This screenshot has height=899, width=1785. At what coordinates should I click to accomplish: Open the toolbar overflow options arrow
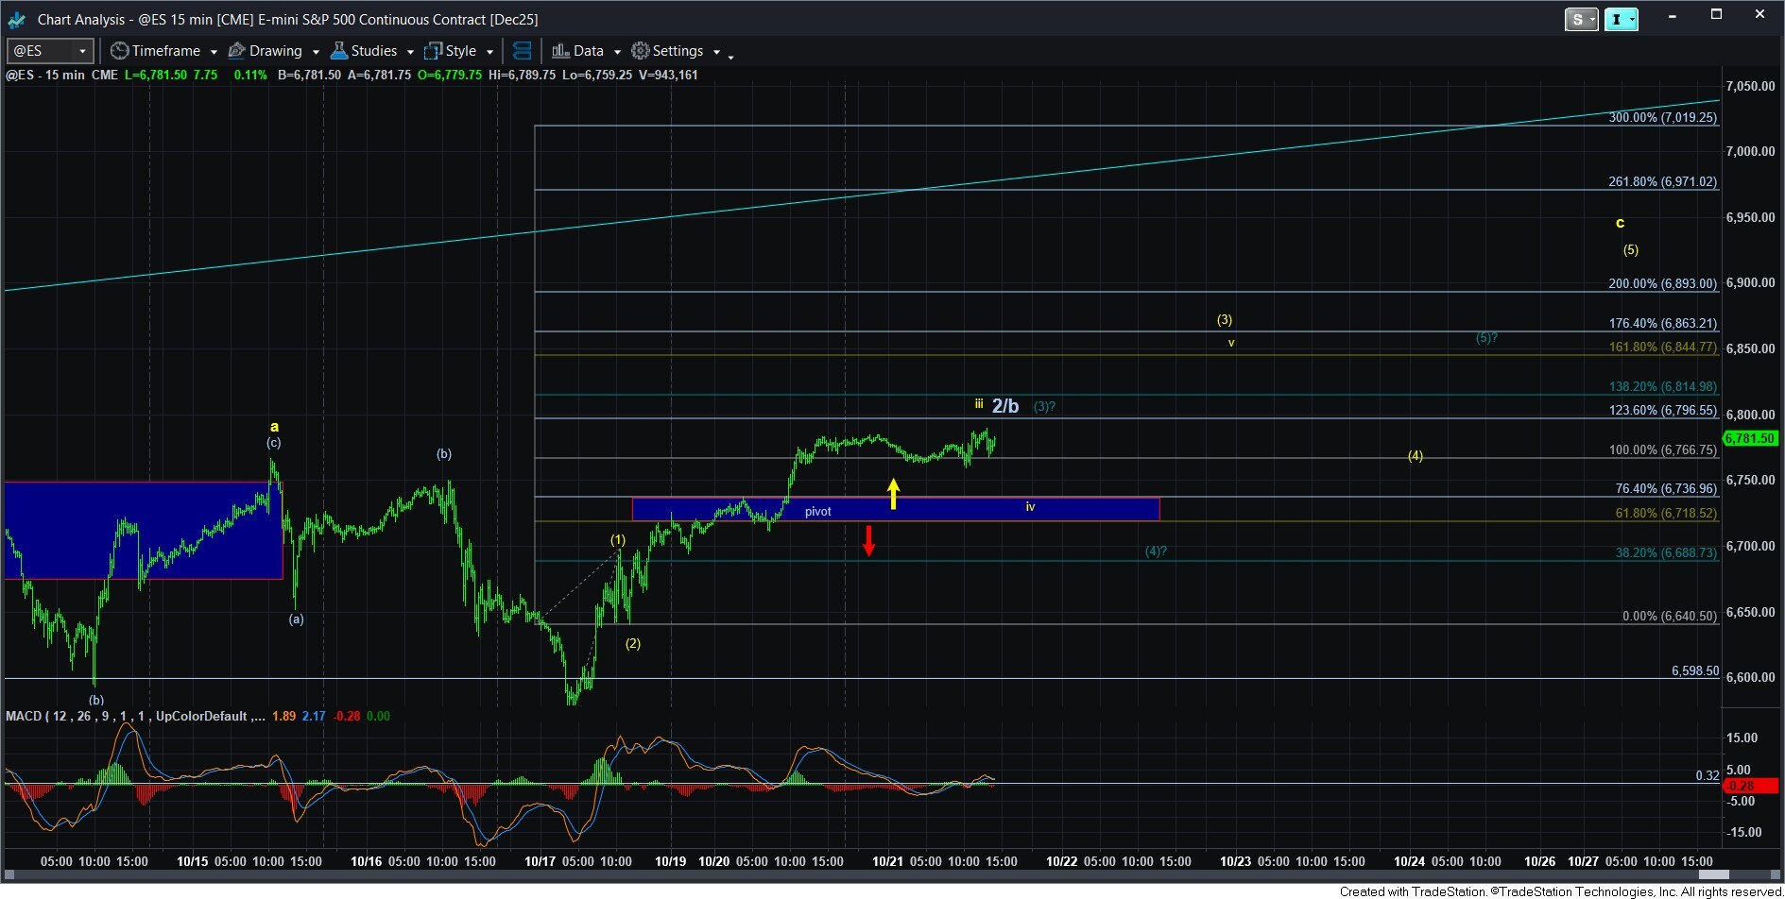click(x=730, y=57)
